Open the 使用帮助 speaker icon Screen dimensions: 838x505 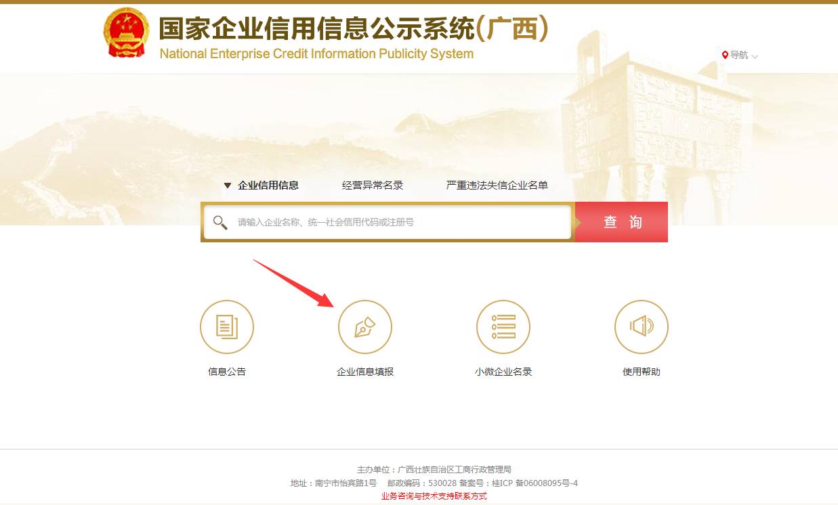(642, 327)
